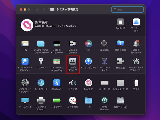Open 機能拡張 puzzle piece icon
160x120 pixels.
tap(120, 61)
